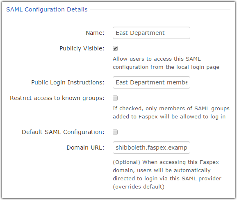Click the Allow users to access help text

pyautogui.click(x=166, y=63)
